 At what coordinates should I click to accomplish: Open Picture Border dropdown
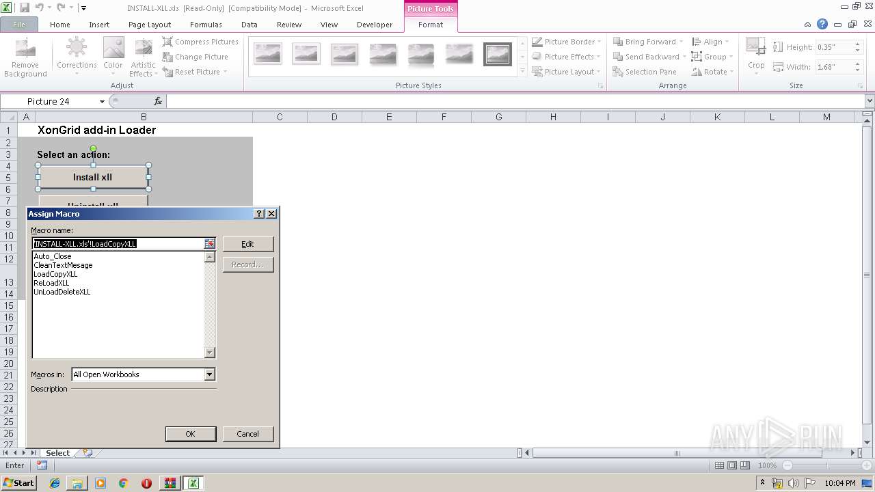point(567,42)
